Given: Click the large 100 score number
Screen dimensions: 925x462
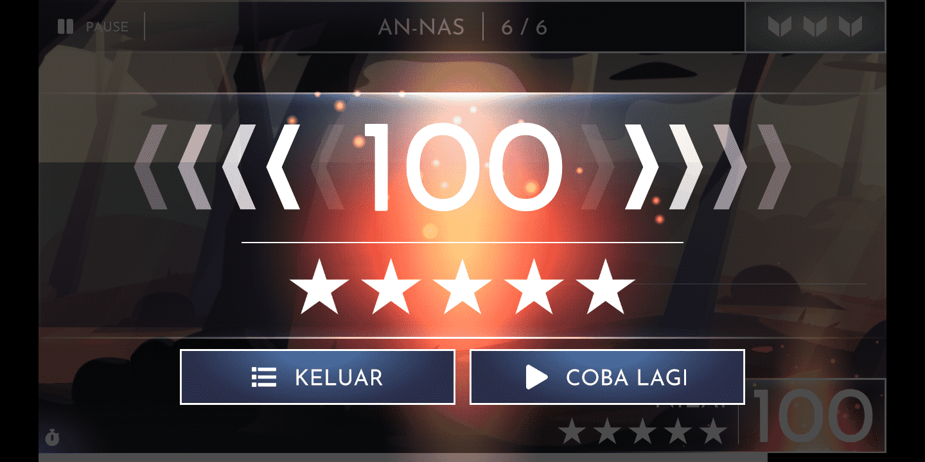Looking at the screenshot, I should pos(463,167).
